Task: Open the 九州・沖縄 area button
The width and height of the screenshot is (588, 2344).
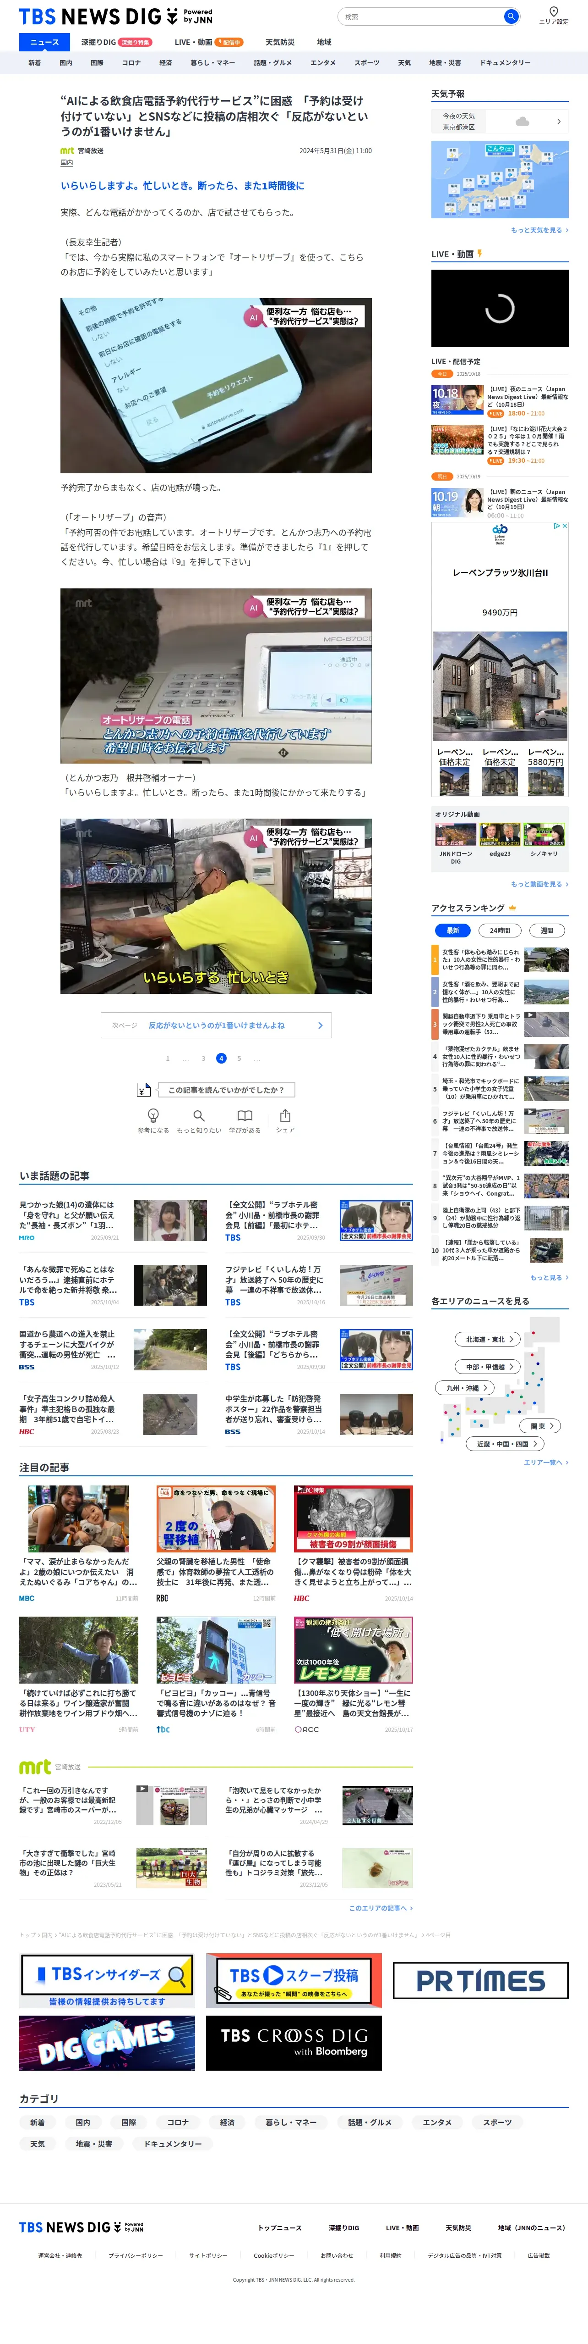Action: [x=465, y=1389]
